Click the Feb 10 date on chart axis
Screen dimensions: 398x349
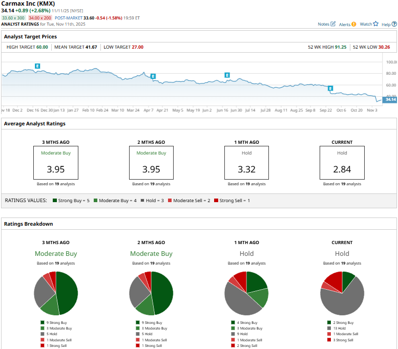(88, 110)
